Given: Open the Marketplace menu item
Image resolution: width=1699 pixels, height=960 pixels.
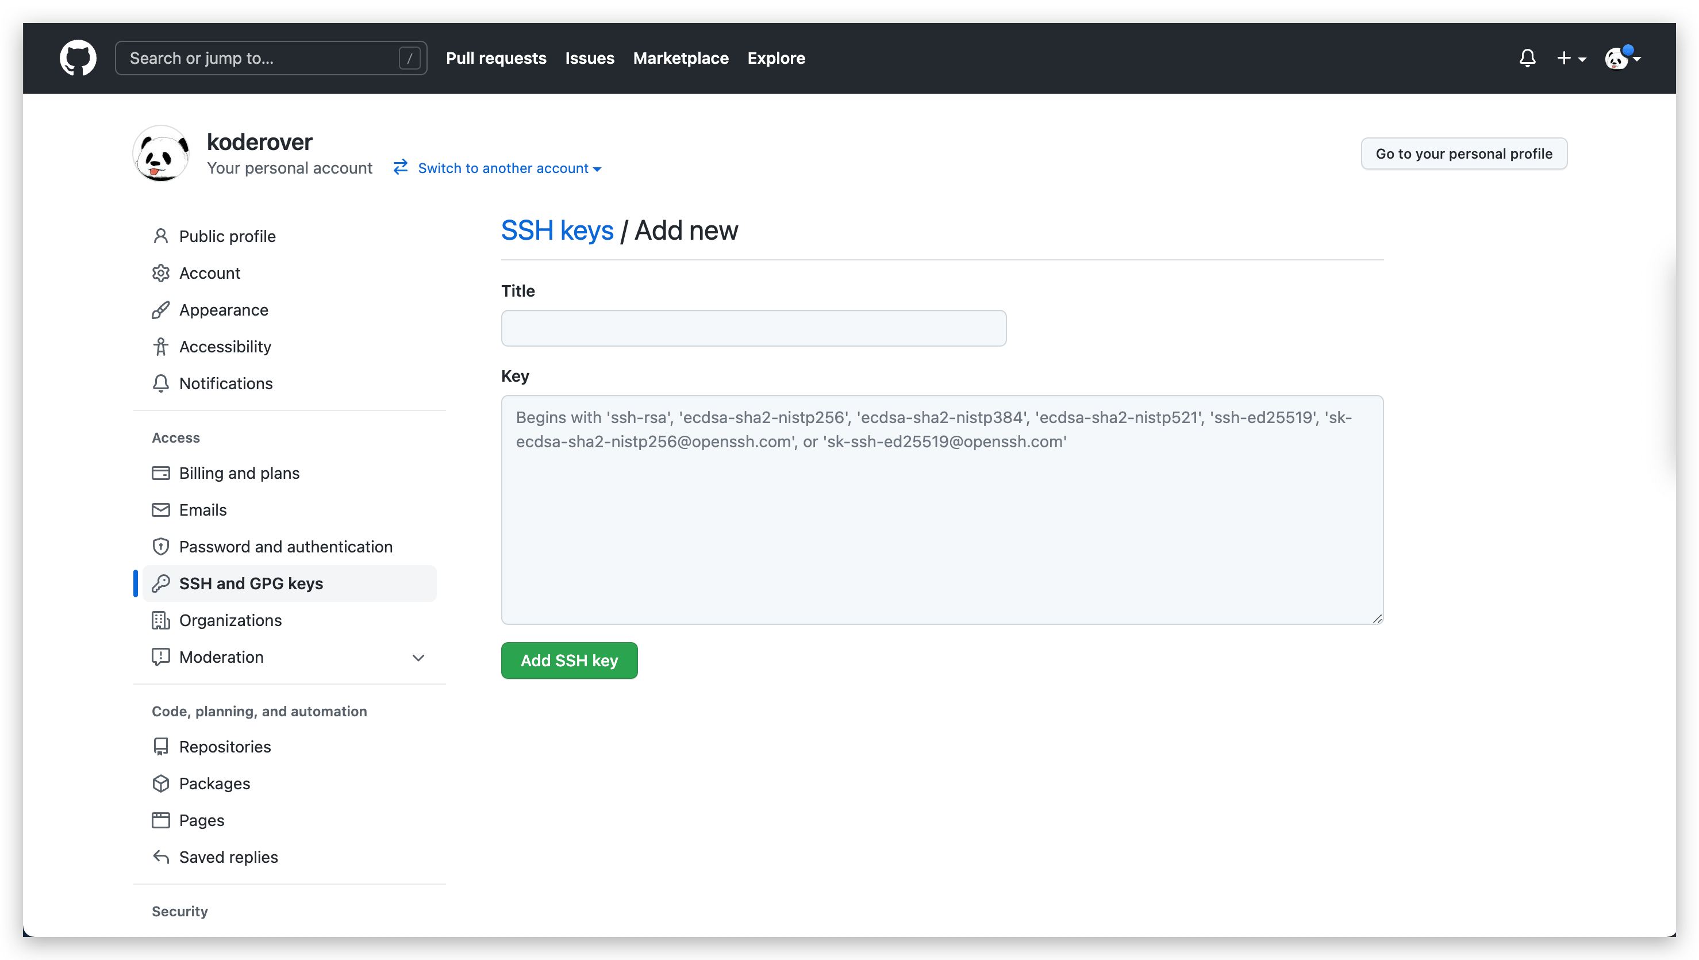Looking at the screenshot, I should click(x=681, y=58).
